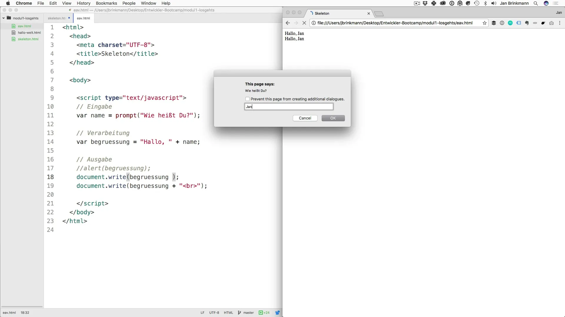The image size is (565, 317).
Task: Click the 18:32 cursor position indicator
Action: pos(25,313)
